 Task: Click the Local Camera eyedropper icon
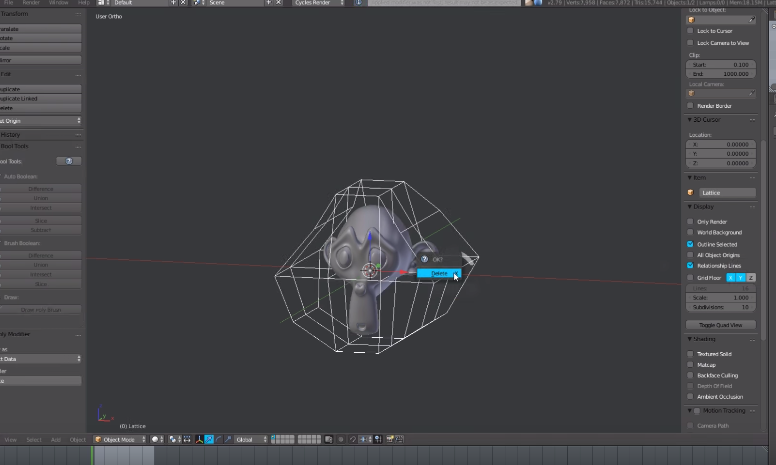click(x=752, y=93)
